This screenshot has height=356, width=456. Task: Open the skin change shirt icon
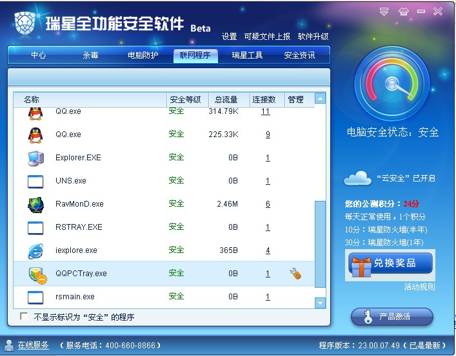pyautogui.click(x=403, y=12)
